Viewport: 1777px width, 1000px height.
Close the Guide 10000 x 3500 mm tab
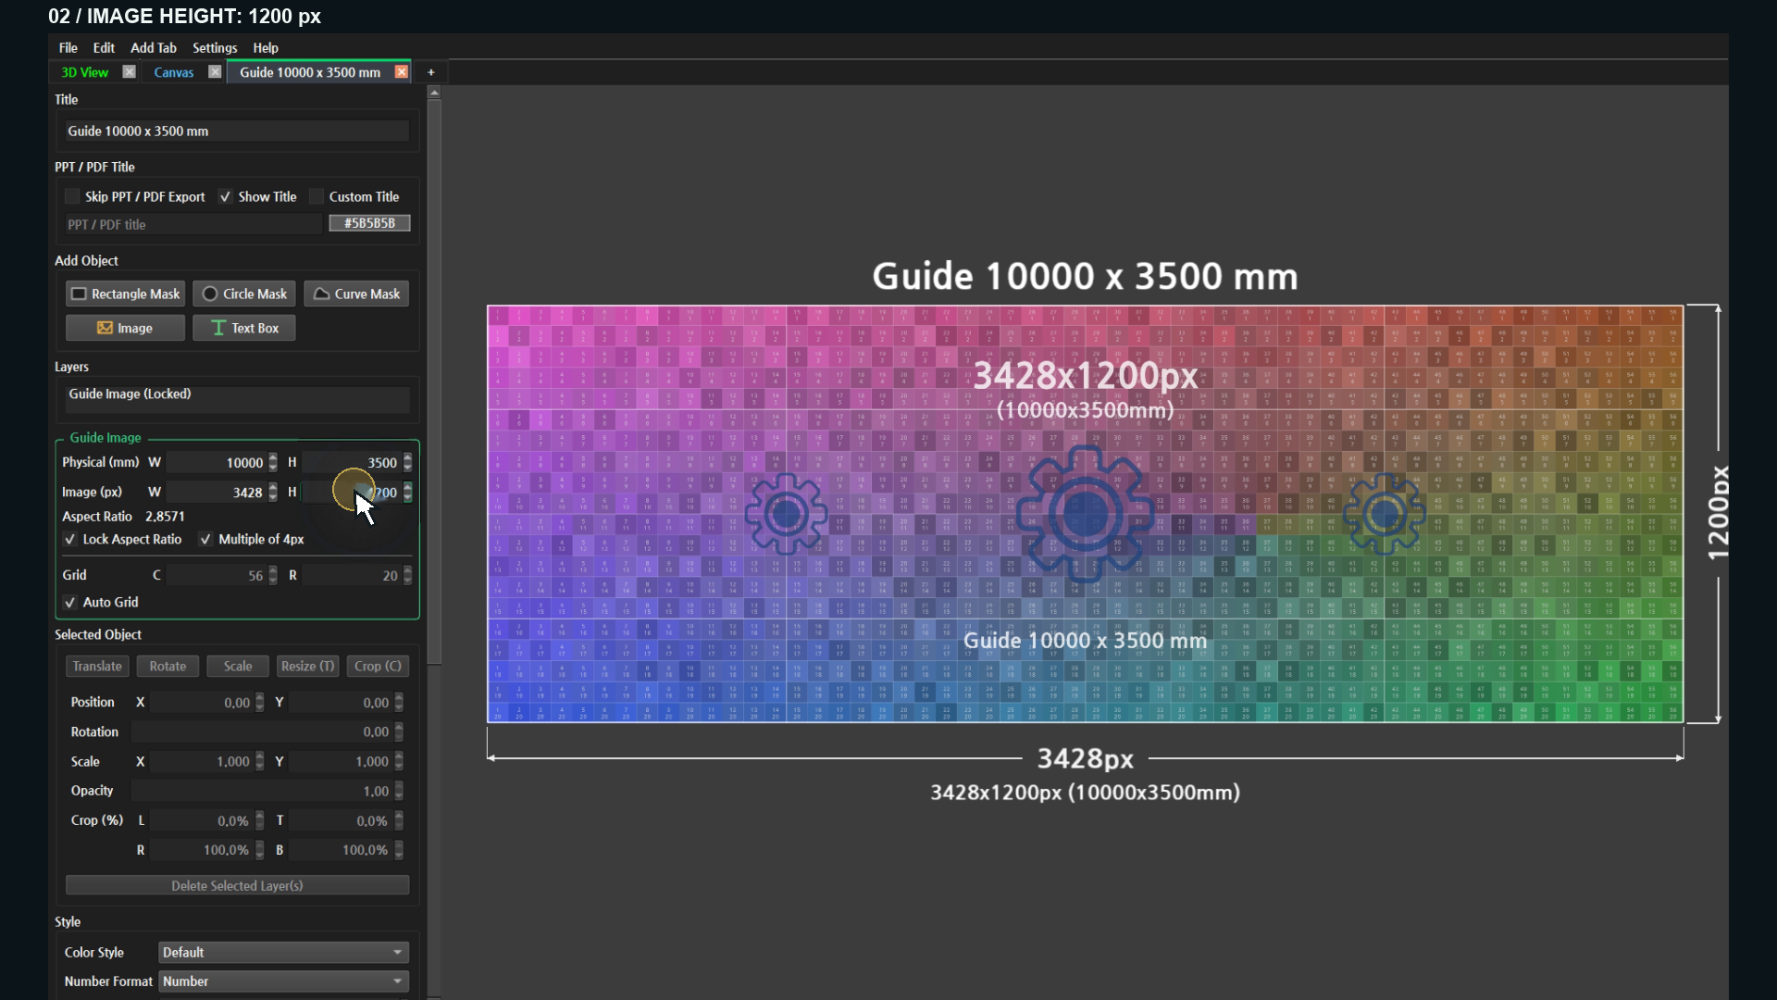click(x=402, y=72)
